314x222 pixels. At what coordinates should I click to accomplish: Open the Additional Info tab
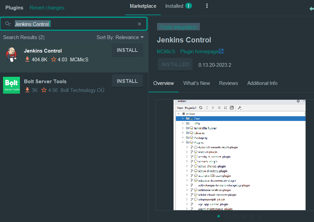pos(262,83)
